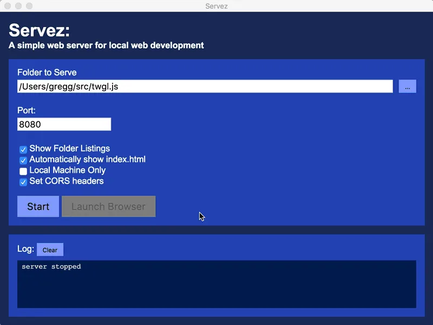Viewport: 433px width, 325px height.
Task: Click inside the dark log output area
Action: point(216,284)
